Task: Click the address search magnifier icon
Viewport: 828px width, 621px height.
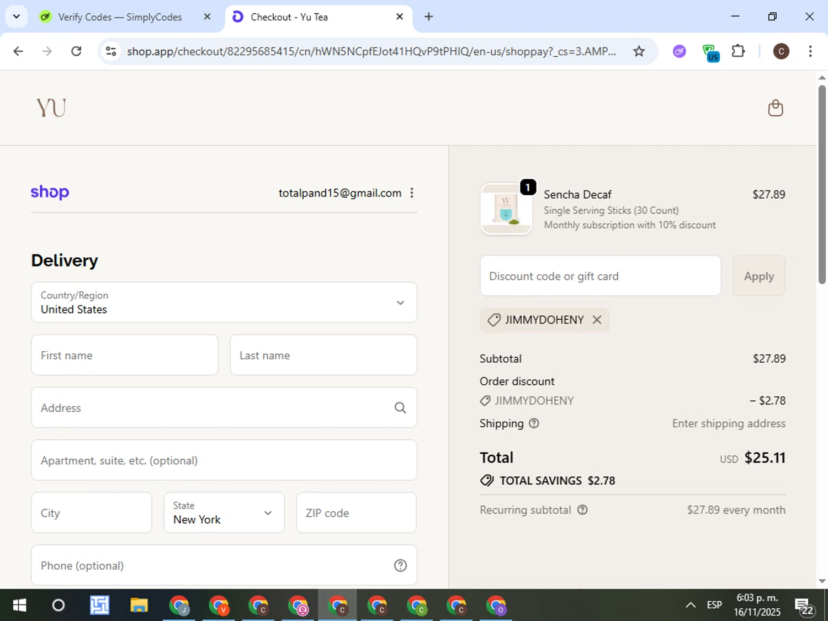Action: coord(400,408)
